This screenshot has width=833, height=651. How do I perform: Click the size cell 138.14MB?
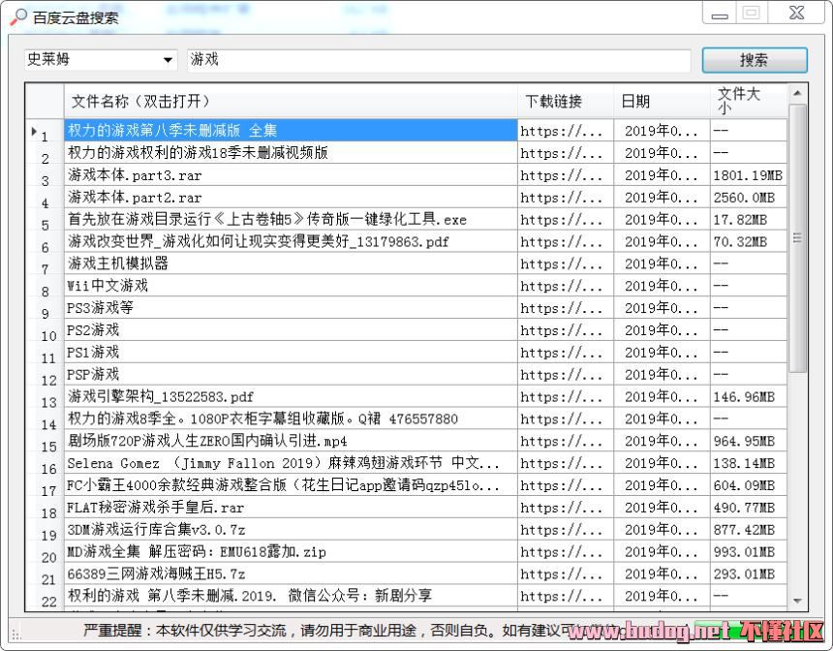[748, 463]
